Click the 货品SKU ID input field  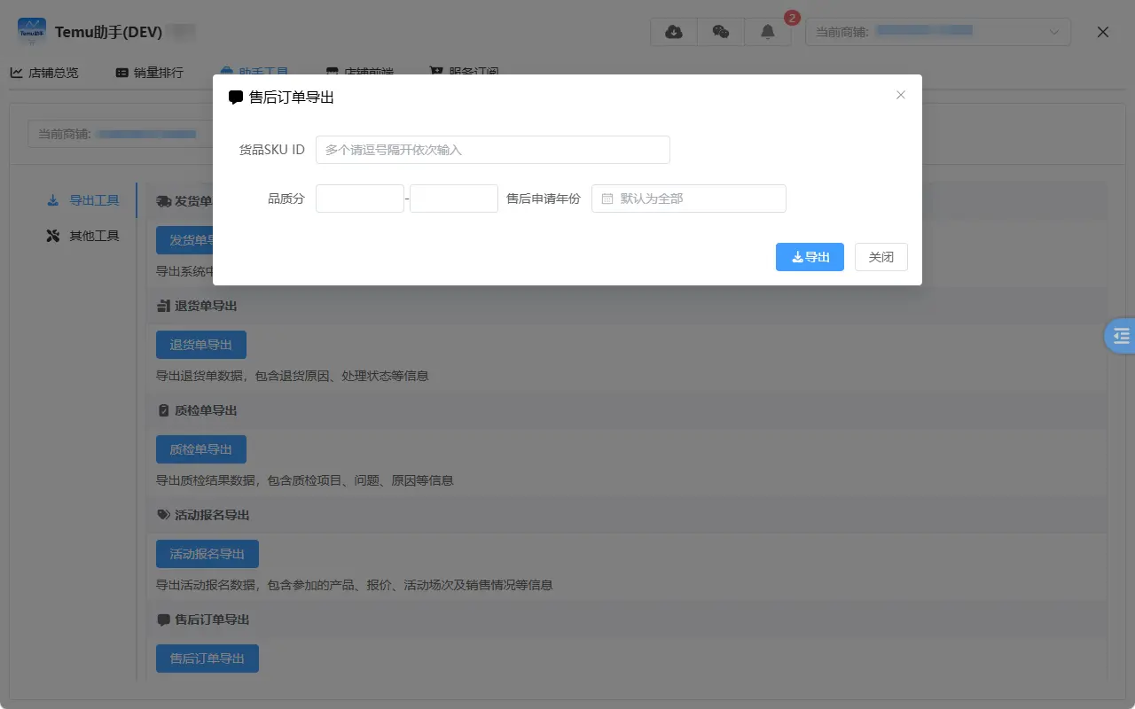click(492, 149)
